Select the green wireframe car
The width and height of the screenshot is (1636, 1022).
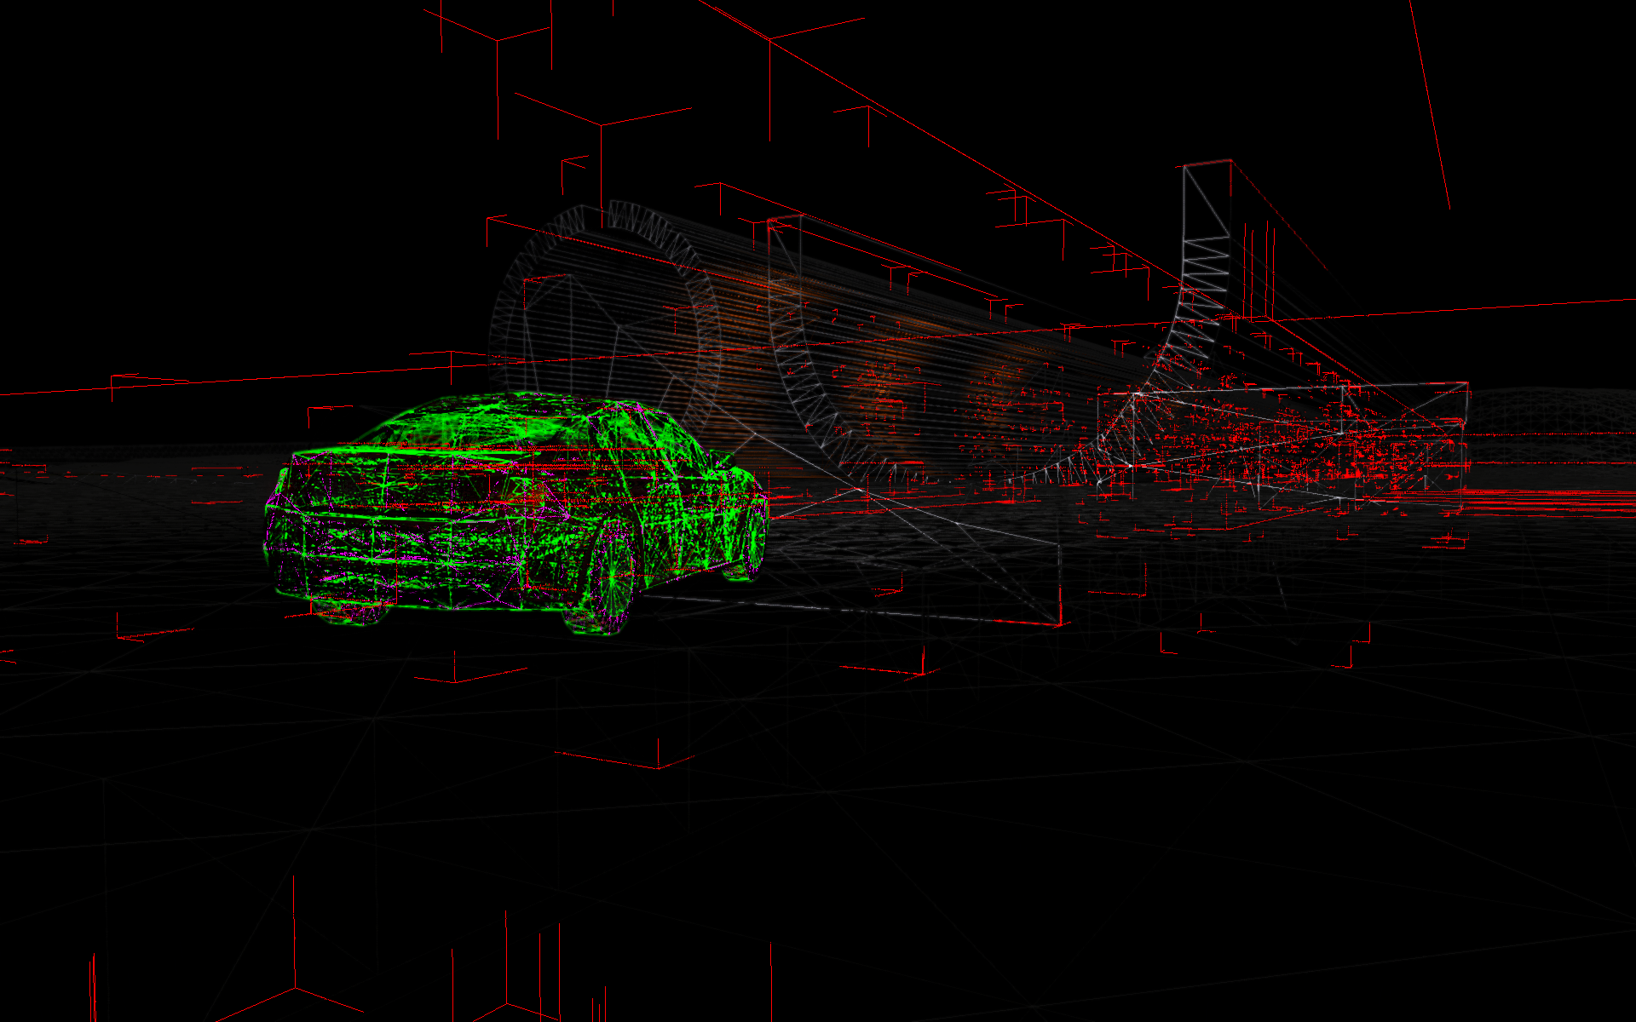pyautogui.click(x=516, y=514)
